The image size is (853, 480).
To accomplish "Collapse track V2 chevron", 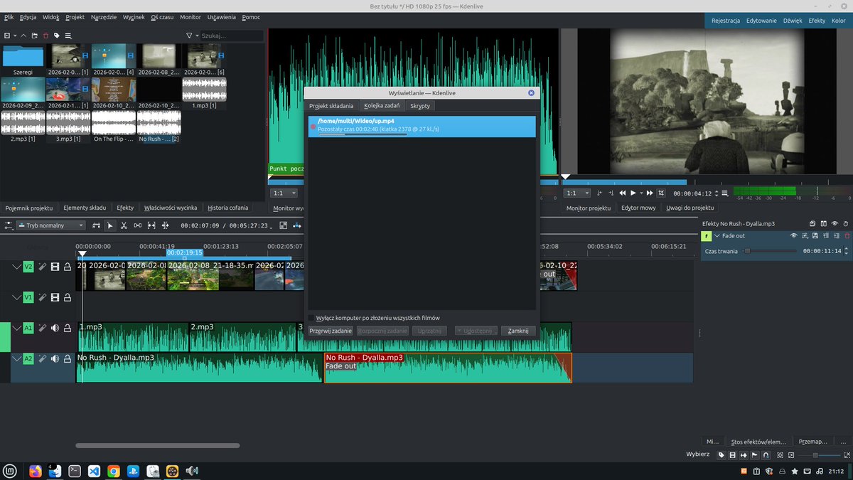I will click(16, 267).
